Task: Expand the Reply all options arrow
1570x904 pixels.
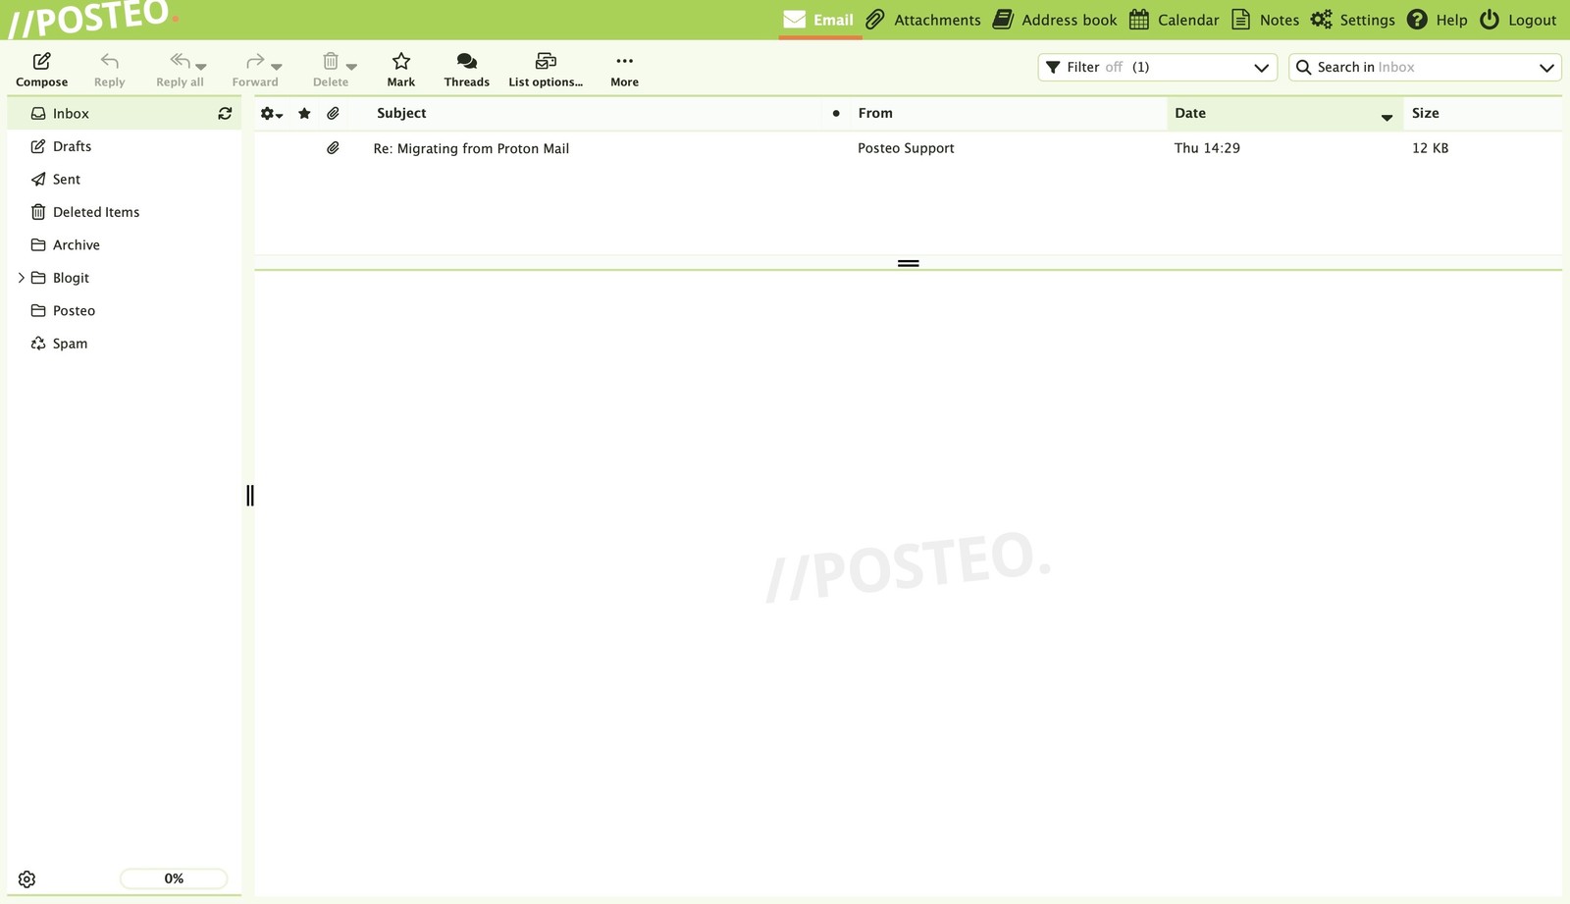Action: pyautogui.click(x=201, y=67)
